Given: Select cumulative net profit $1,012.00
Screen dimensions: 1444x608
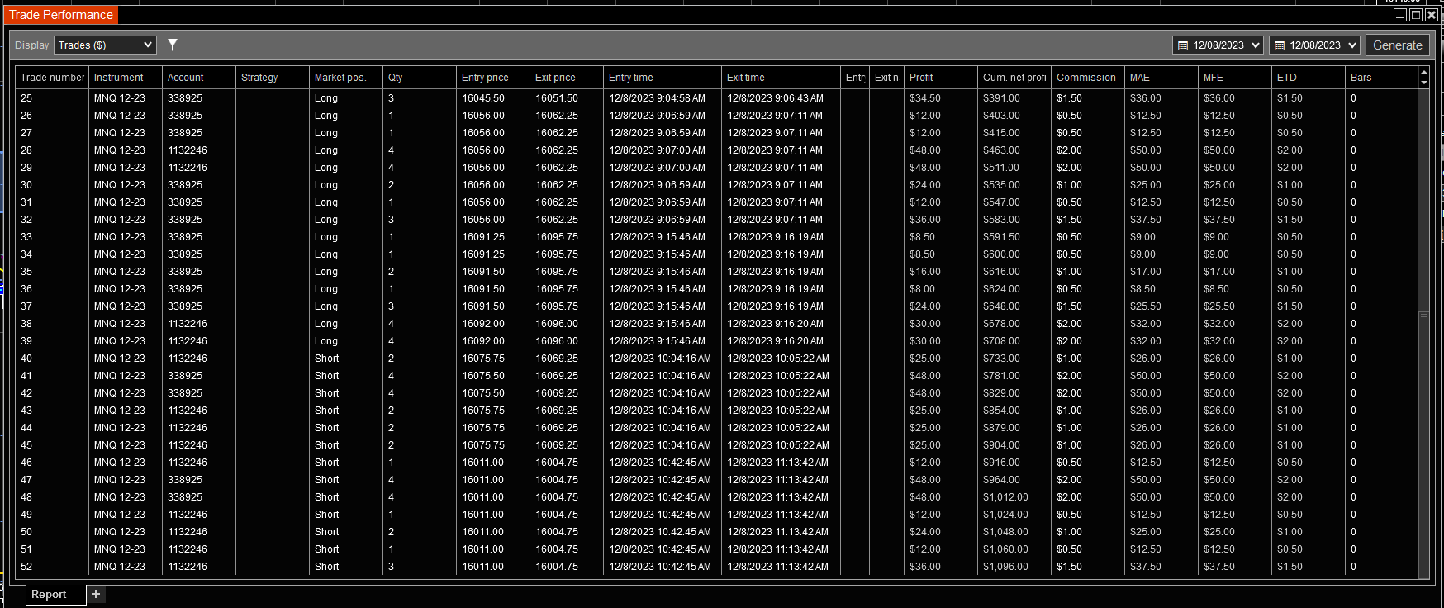Looking at the screenshot, I should [1014, 497].
